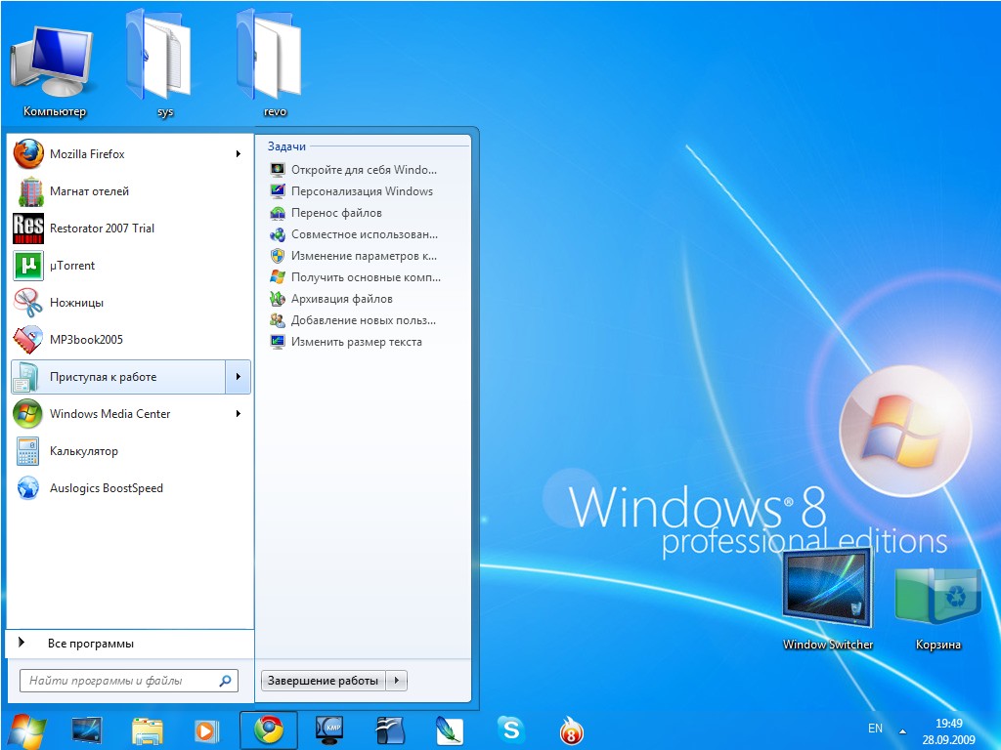This screenshot has height=750, width=1001.
Task: Open Mozilla Firefox from Start menu
Action: pos(87,154)
